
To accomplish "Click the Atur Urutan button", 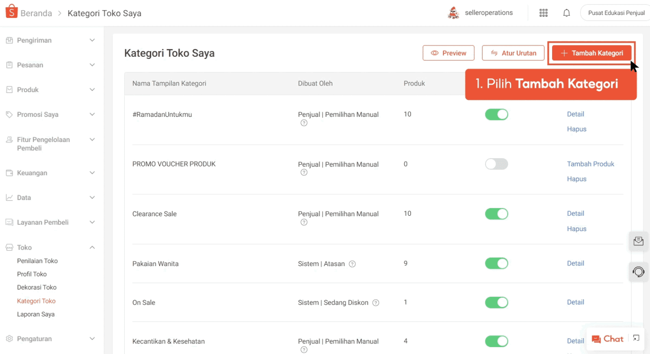I will (513, 53).
